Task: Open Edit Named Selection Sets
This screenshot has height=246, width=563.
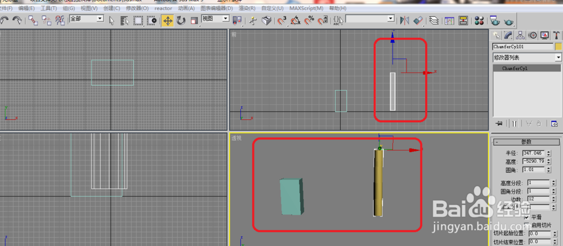Action: 338,21
